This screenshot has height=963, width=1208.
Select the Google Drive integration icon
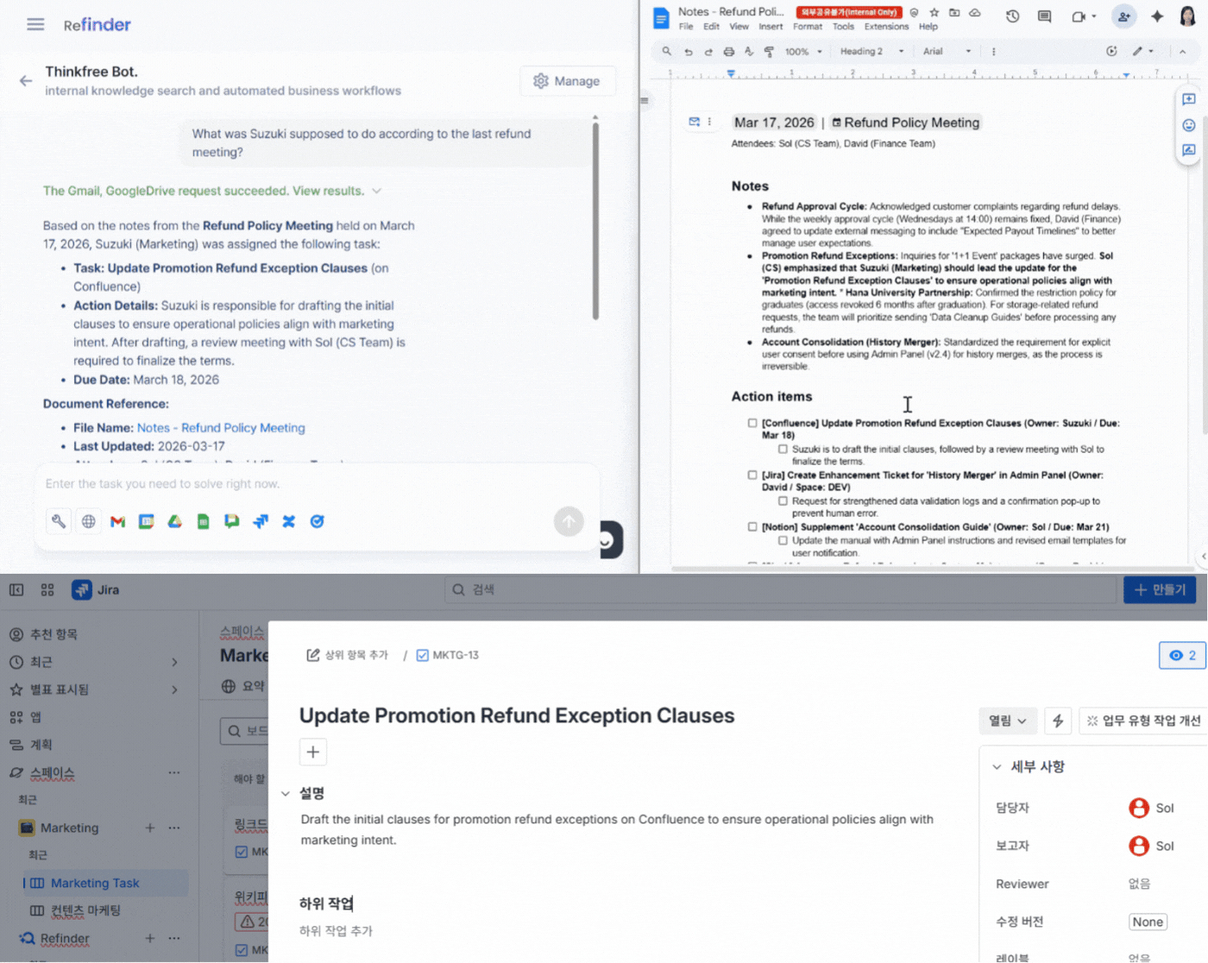point(174,521)
